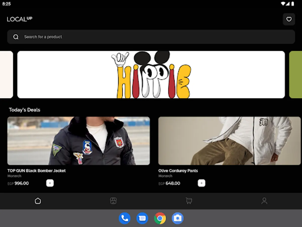Viewport: 302px width, 227px height.
Task: Switch to the Stores tab
Action: (113, 201)
